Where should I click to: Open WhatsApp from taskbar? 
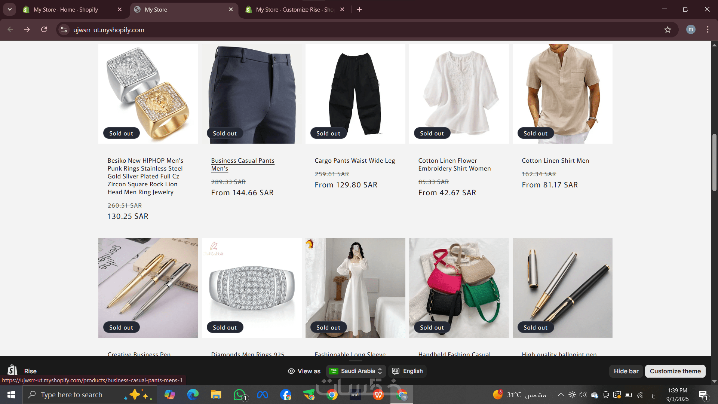tap(239, 395)
